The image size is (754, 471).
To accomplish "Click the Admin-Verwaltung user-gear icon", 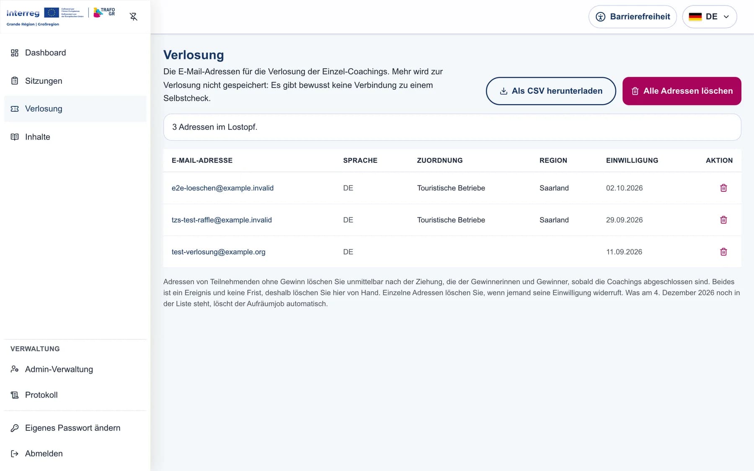I will (15, 369).
